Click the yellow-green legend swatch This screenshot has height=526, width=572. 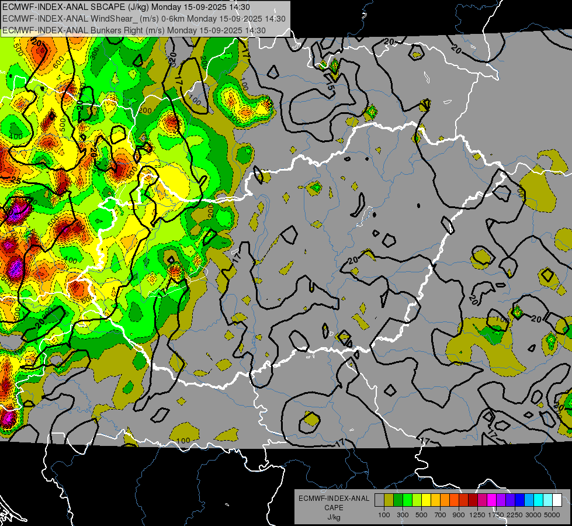coord(417,500)
